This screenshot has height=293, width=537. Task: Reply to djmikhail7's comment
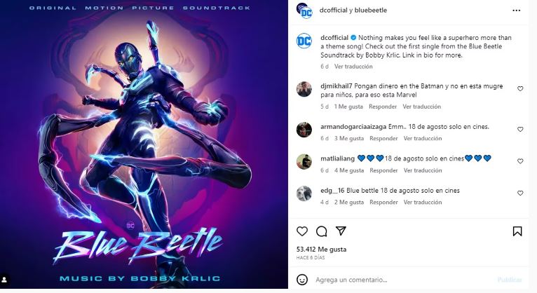(383, 107)
